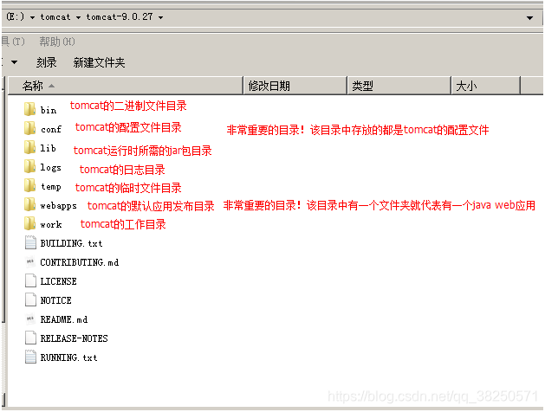The height and width of the screenshot is (412, 545).
Task: Open the temp folder icon
Action: (29, 185)
